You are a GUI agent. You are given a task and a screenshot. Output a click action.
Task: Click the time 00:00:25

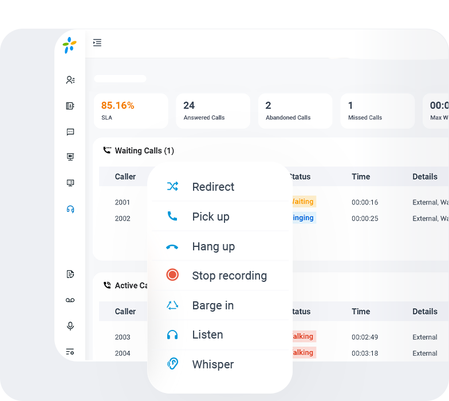click(x=365, y=219)
